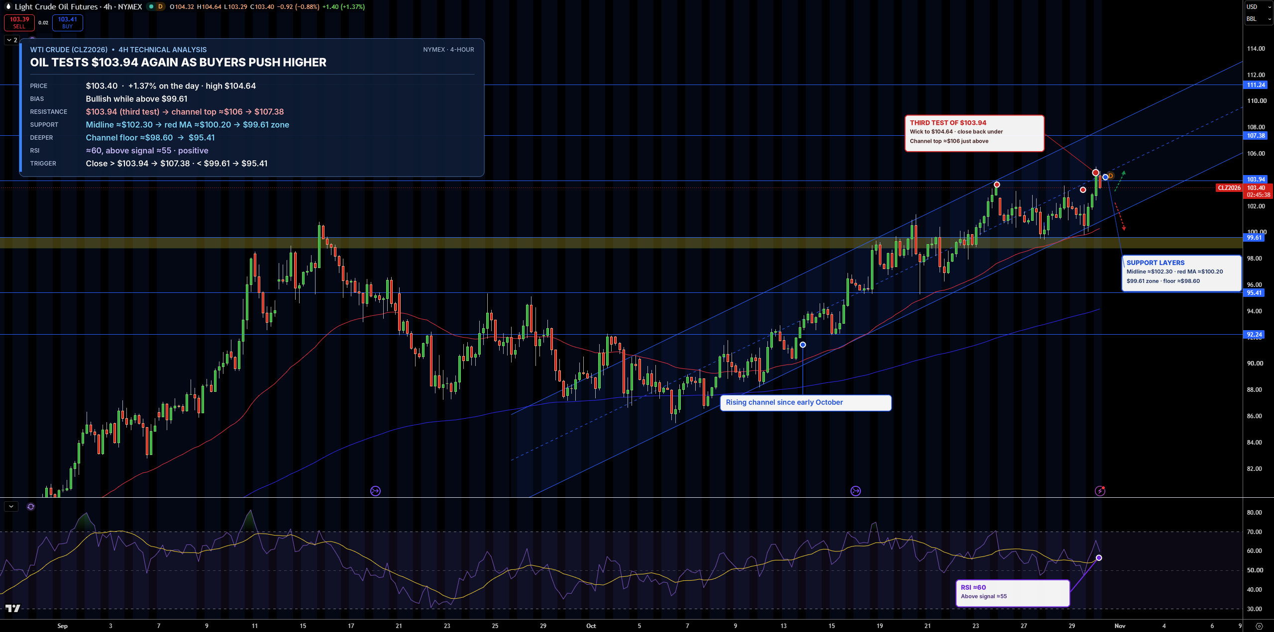This screenshot has height=632, width=1274.
Task: Click the NYMEX · 4-HOUR panel label
Action: [x=448, y=50]
